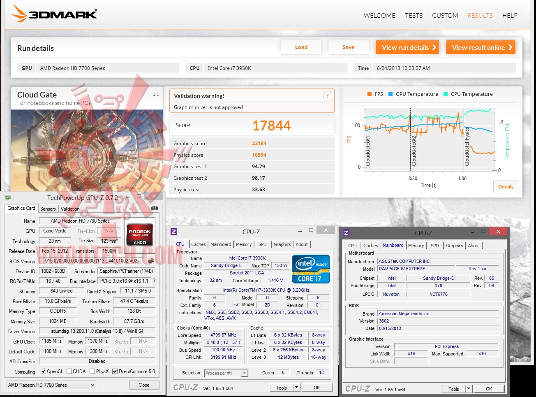Click the BIOS Version field in GPU-Z

pos(92,261)
